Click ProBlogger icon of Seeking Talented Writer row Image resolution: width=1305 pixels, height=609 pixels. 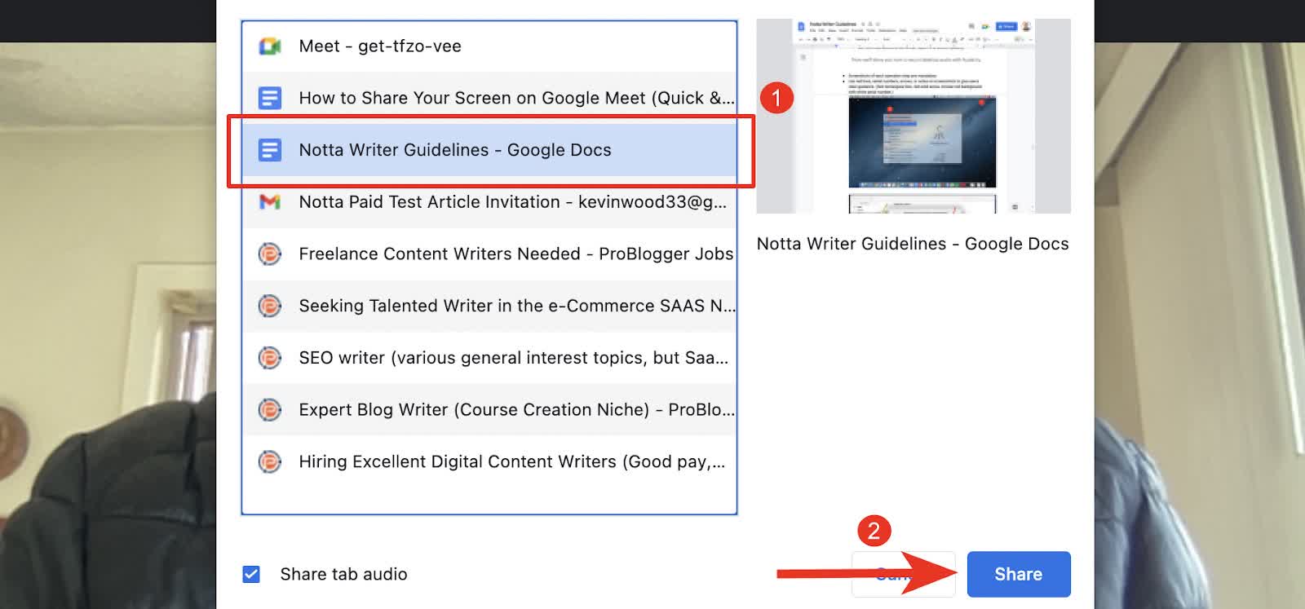click(x=269, y=306)
